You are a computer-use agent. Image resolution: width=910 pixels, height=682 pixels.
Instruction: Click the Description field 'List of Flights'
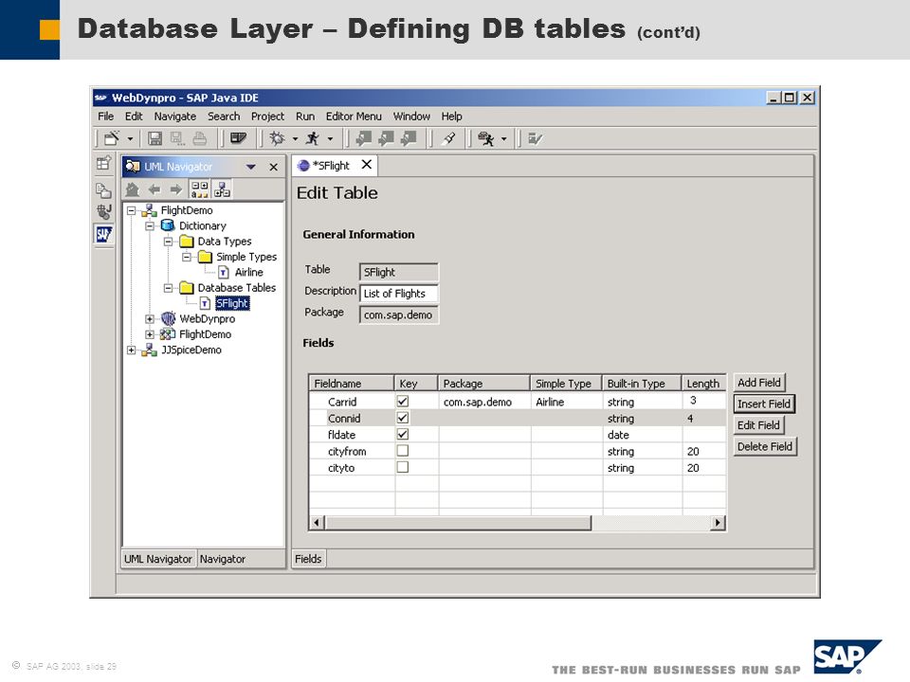[x=399, y=294]
